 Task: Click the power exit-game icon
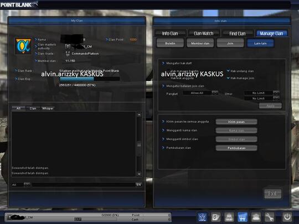[x=287, y=217]
